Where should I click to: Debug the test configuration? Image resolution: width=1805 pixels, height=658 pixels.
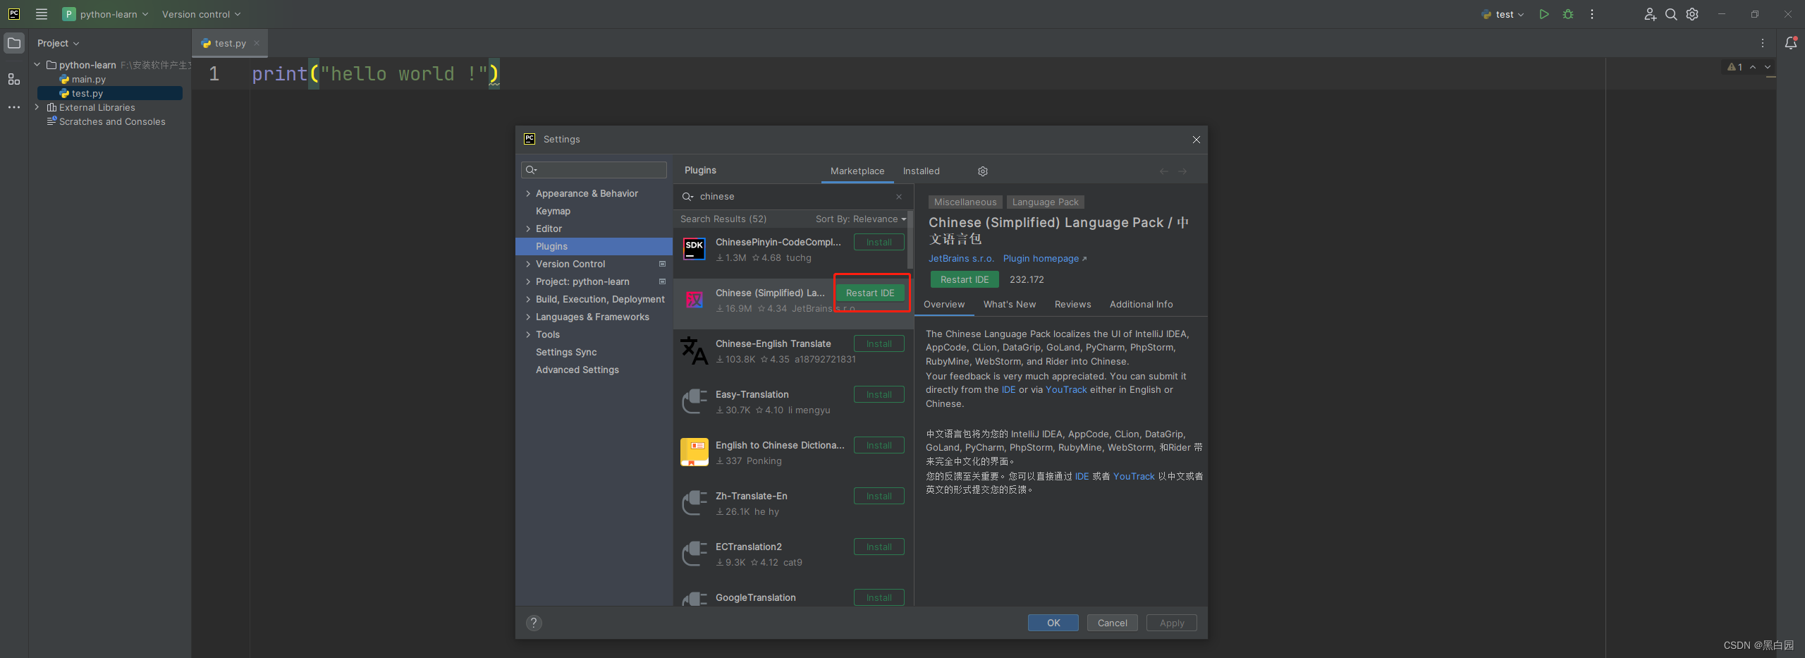[x=1568, y=14]
